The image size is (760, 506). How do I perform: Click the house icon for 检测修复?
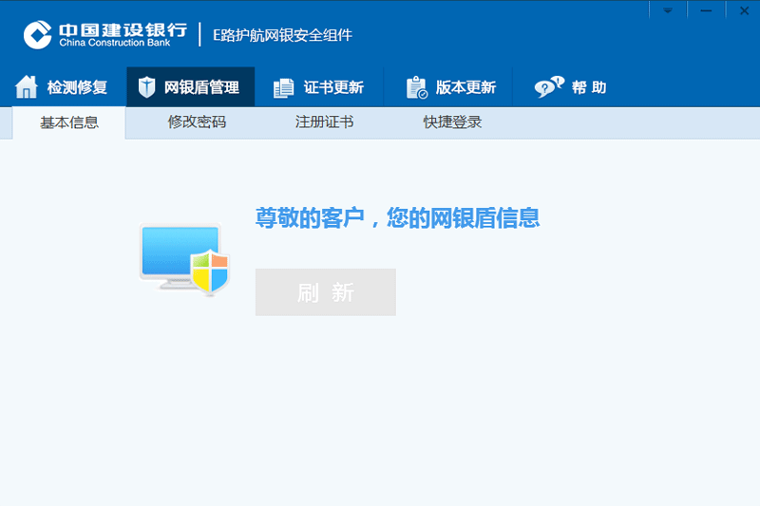pos(27,87)
